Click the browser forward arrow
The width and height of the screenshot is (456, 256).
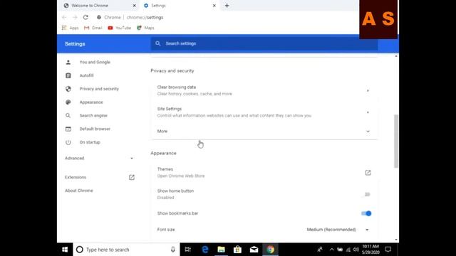click(75, 17)
